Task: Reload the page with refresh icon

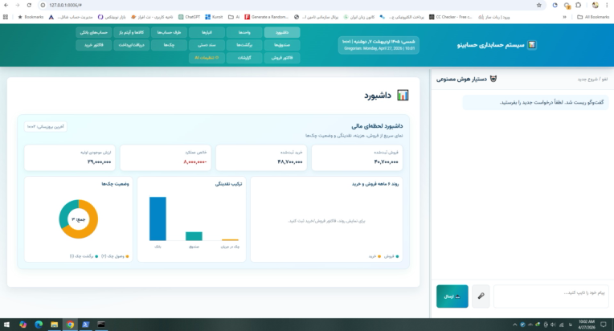Action: point(29,5)
